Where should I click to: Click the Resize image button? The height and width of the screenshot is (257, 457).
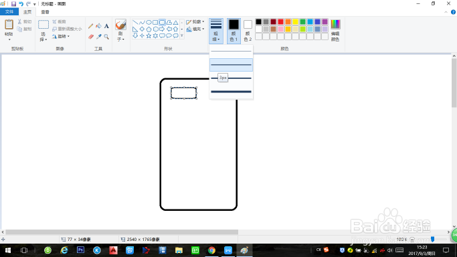(x=67, y=29)
